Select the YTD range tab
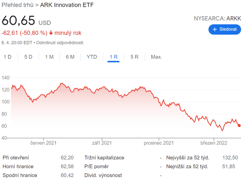Viewport: 244px width, 181px height. [92, 57]
